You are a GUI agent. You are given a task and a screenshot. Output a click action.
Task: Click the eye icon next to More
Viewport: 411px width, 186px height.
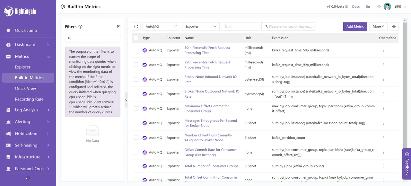click(394, 27)
